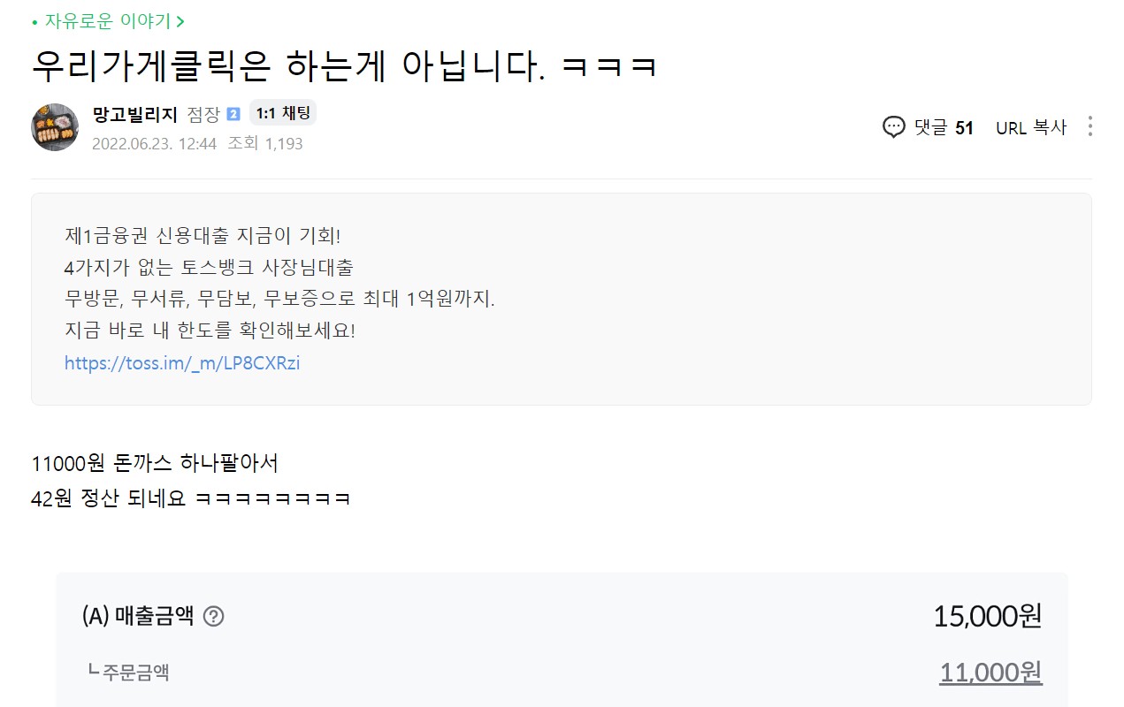Image resolution: width=1124 pixels, height=707 pixels.
Task: Open the toss.im loan link
Action: (x=182, y=362)
